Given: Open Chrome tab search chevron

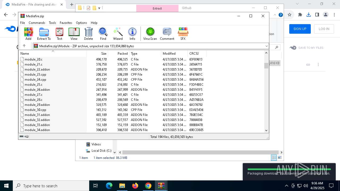Looking at the screenshot, I should [x=297, y=4].
